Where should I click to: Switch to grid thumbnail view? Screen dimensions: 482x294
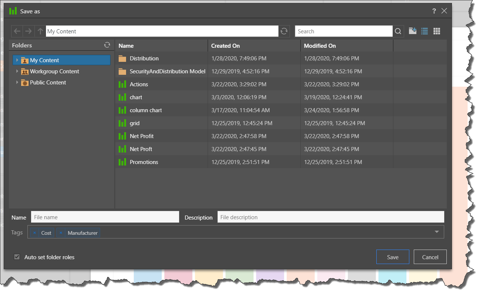pos(437,31)
